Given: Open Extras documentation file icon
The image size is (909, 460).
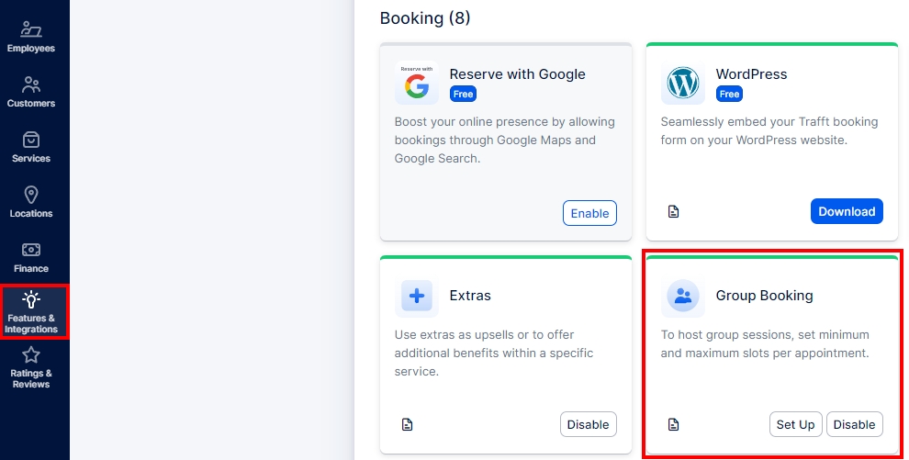Looking at the screenshot, I should click(x=408, y=424).
